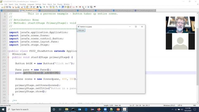The height and width of the screenshot is (112, 199).
Task: Show hidden system tray icons chevron
Action: pos(172,109)
